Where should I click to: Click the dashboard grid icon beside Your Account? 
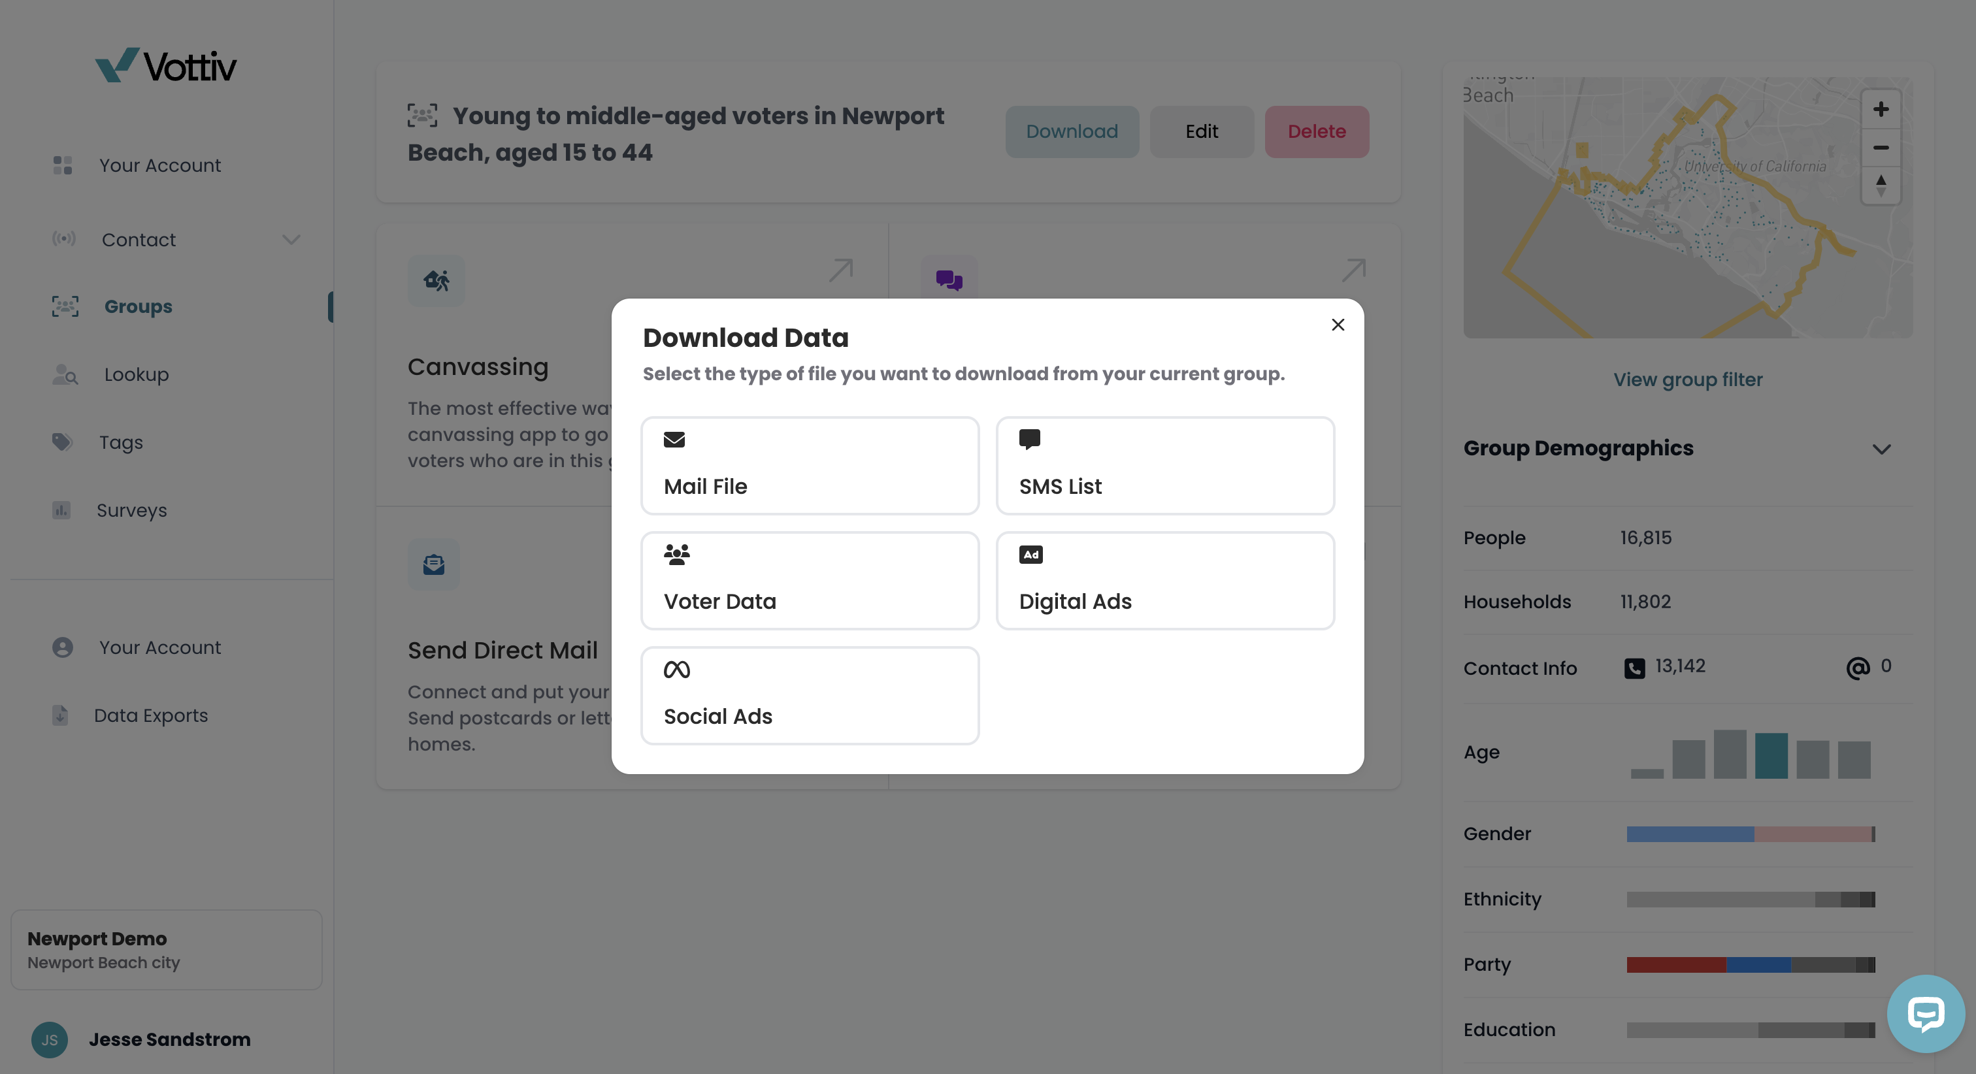tap(63, 165)
